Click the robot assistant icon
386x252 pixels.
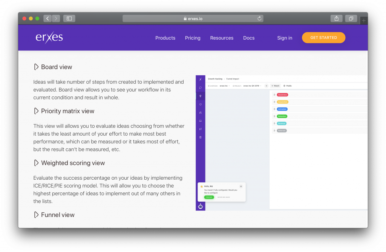[201, 206]
